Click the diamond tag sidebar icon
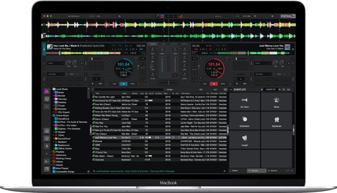The width and height of the screenshot is (337, 193). coord(47,139)
